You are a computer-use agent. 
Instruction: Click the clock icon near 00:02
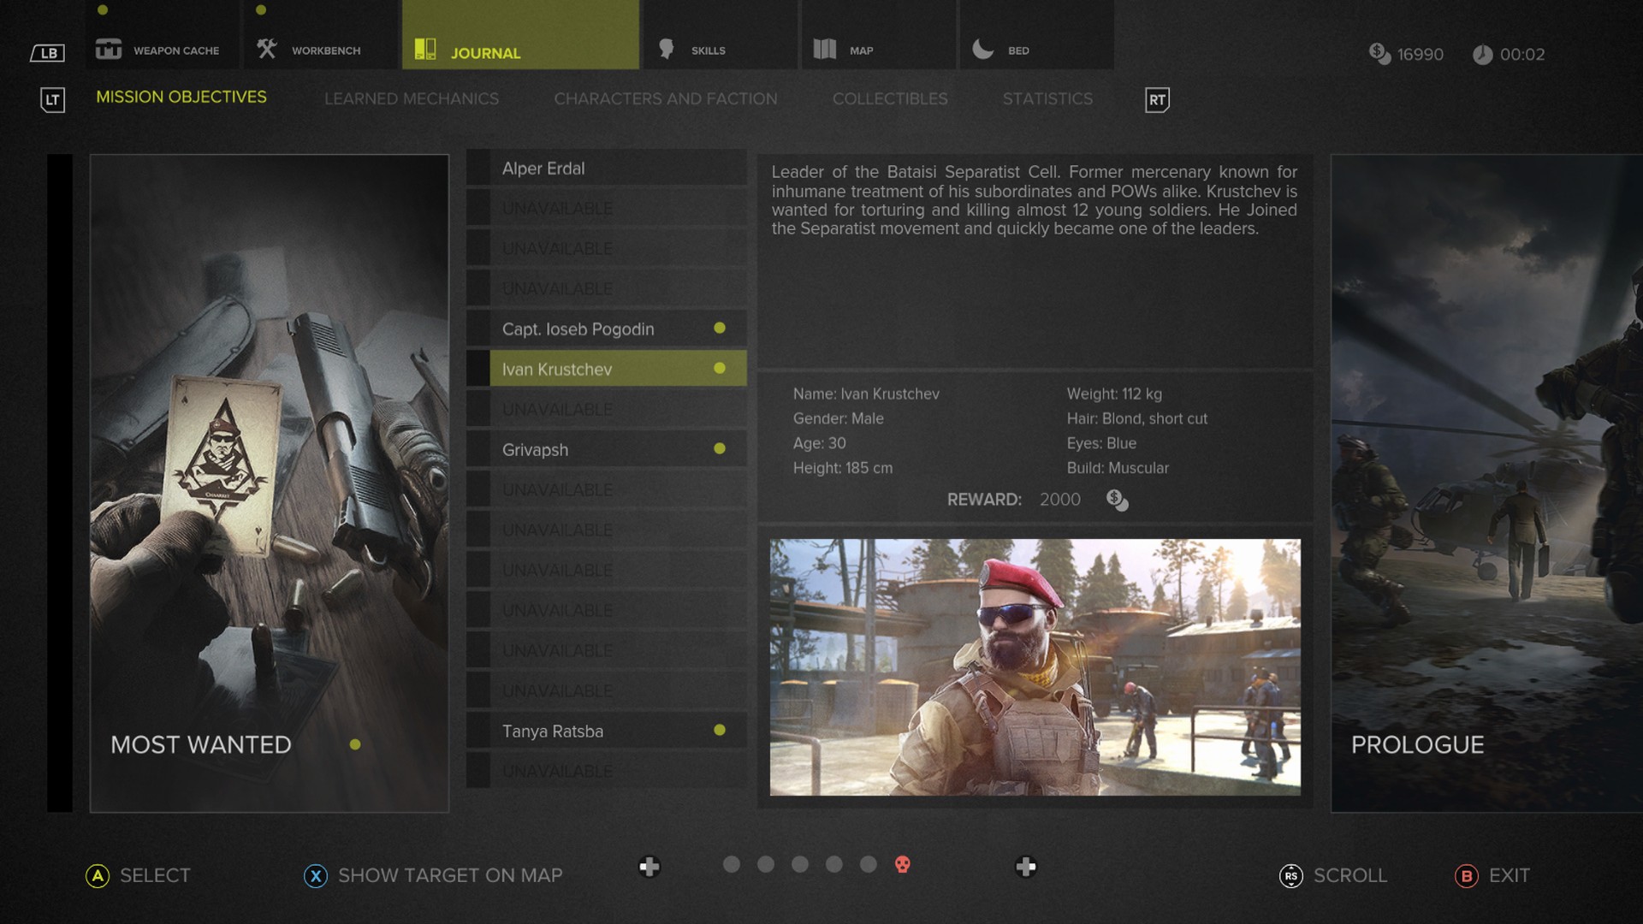tap(1482, 55)
